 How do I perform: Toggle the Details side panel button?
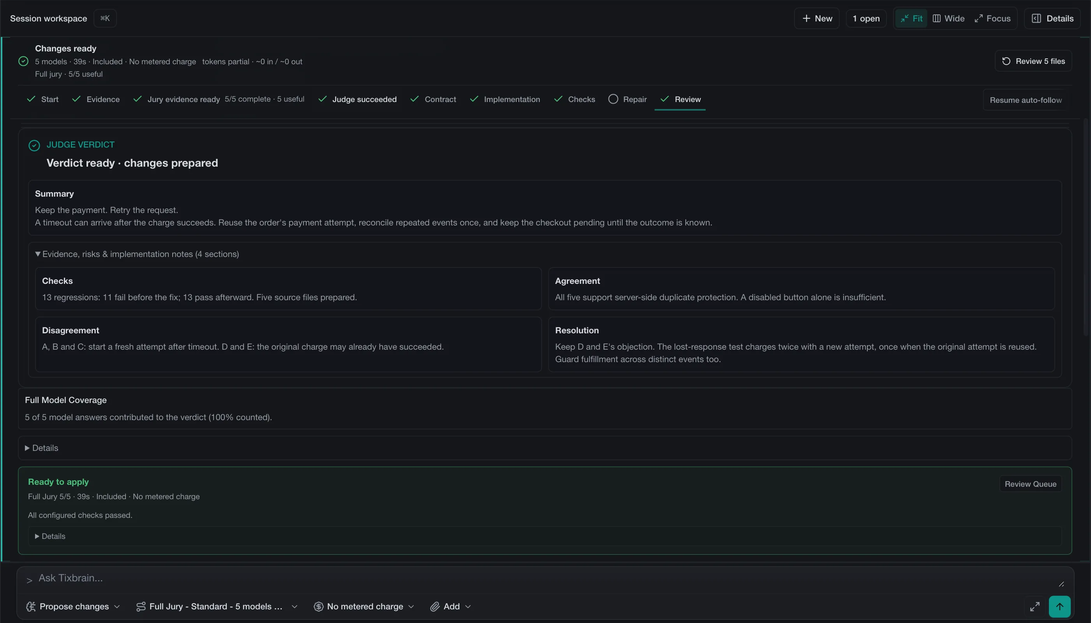[1052, 18]
